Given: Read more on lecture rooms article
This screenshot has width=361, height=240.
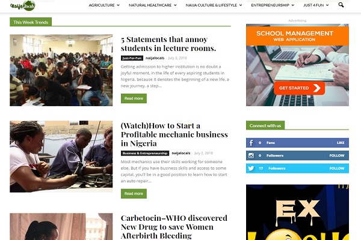Looking at the screenshot, I should (x=134, y=98).
